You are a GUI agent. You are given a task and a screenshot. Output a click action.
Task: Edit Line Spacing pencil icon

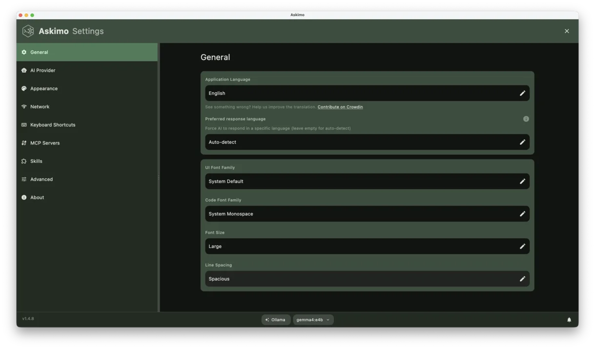pyautogui.click(x=522, y=279)
